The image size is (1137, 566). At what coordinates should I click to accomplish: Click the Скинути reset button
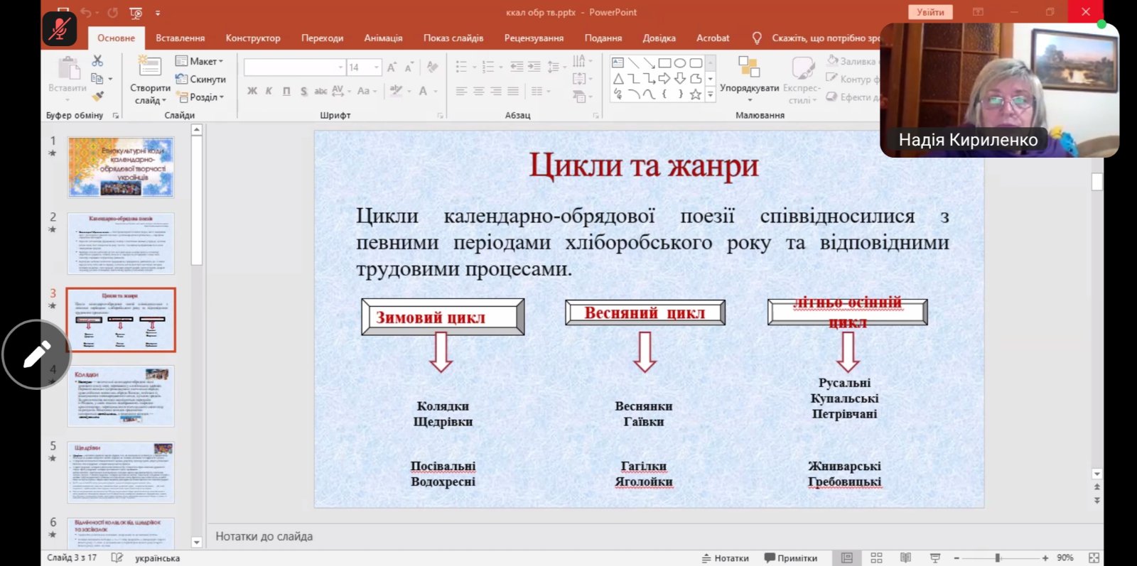(x=201, y=80)
